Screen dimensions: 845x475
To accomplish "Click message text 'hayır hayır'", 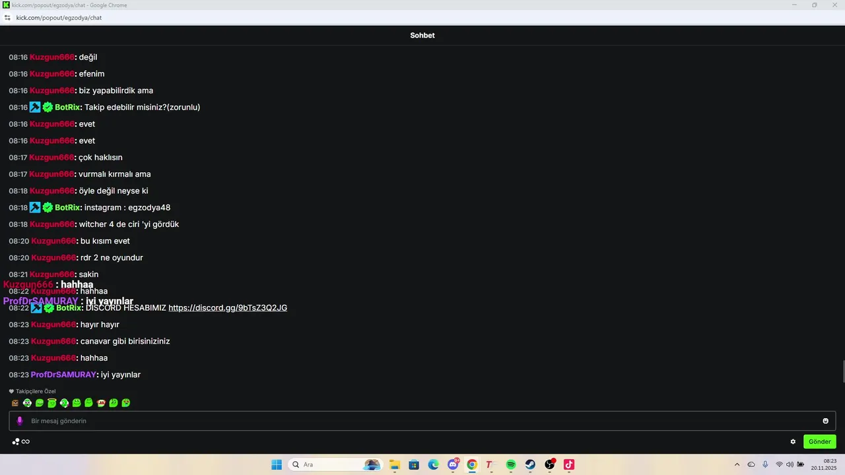I will [100, 325].
